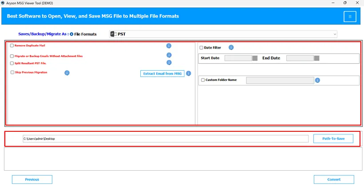Image resolution: width=364 pixels, height=191 pixels.
Task: Click info icon beside Date Filter
Action: pyautogui.click(x=231, y=47)
